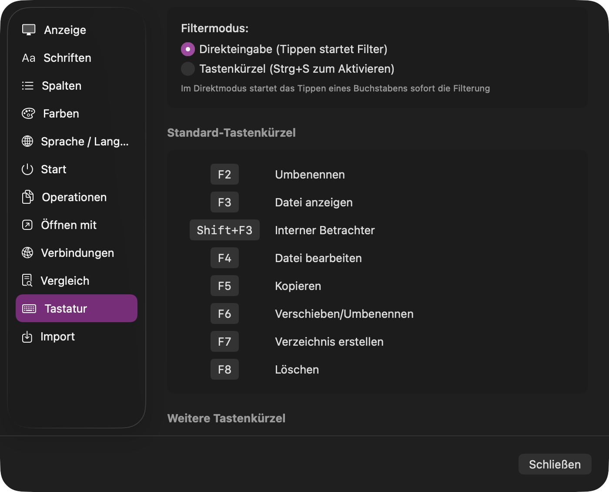Click the Operationen documents icon
The image size is (609, 492).
tap(28, 197)
